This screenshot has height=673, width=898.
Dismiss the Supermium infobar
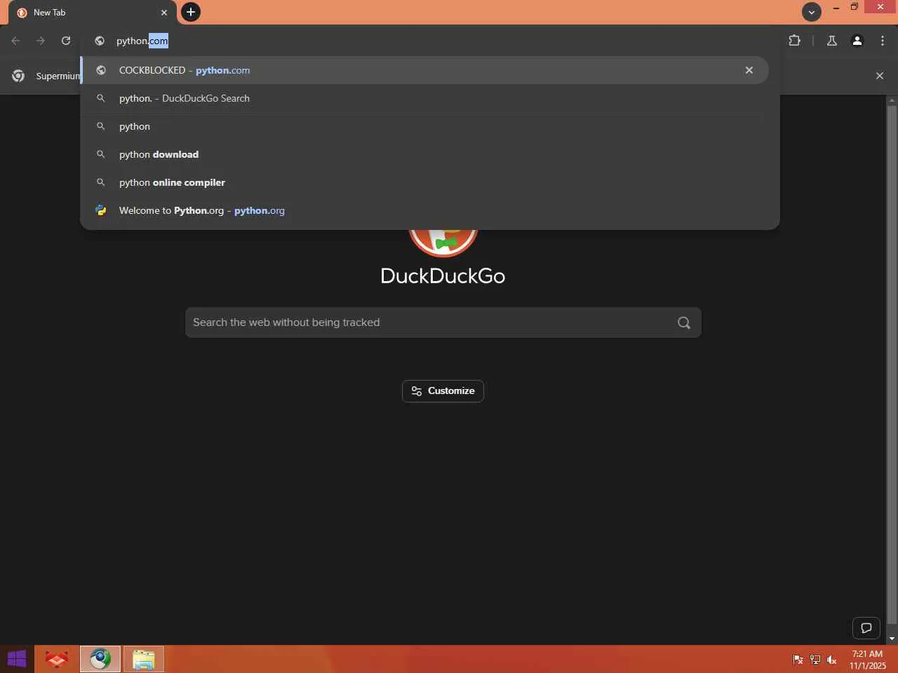880,76
